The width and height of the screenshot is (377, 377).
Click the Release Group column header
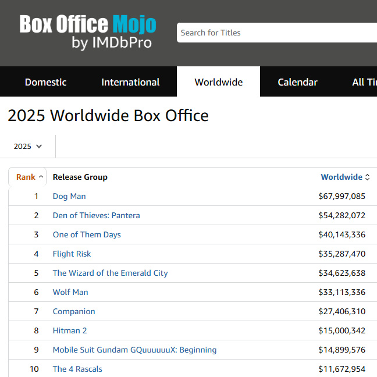click(80, 177)
